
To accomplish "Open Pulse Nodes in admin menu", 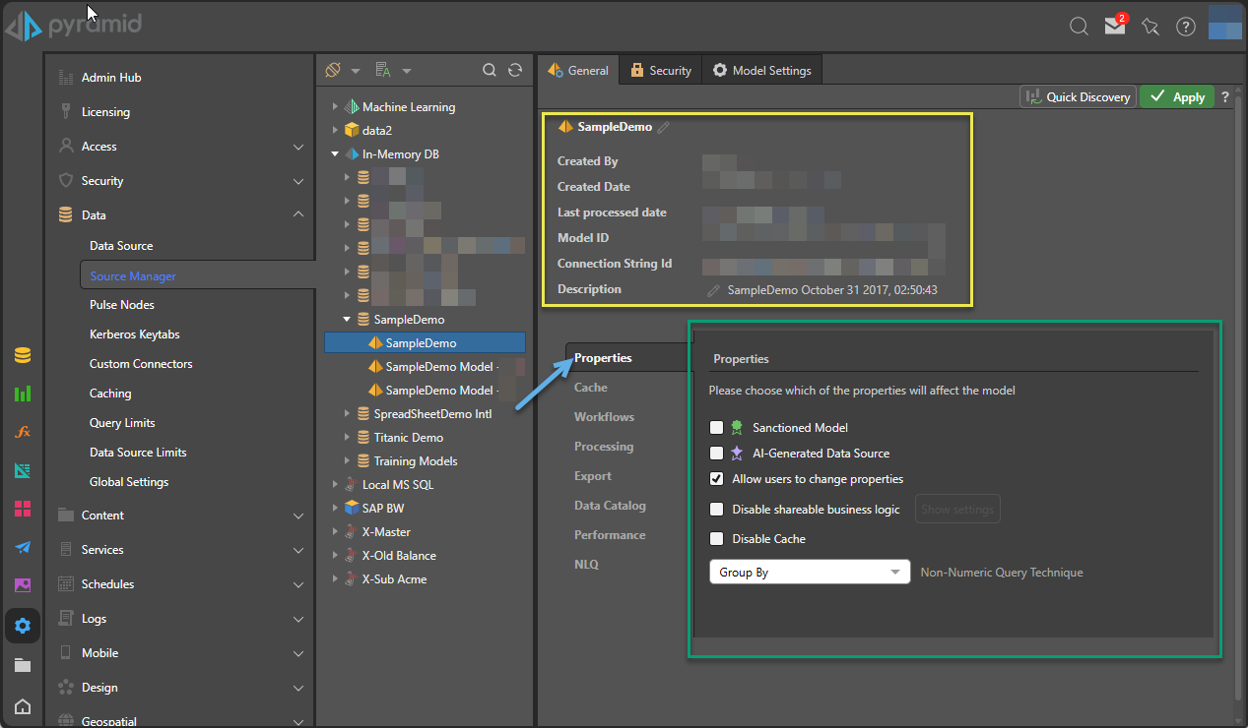I will (122, 305).
